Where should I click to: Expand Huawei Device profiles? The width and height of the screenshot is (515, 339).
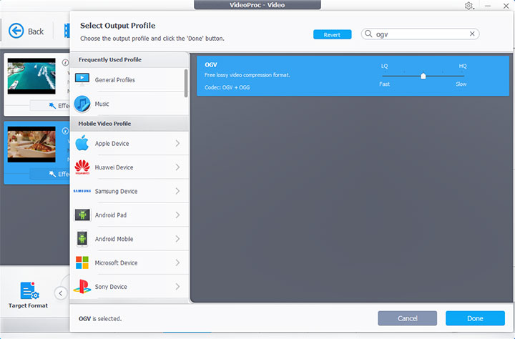177,167
